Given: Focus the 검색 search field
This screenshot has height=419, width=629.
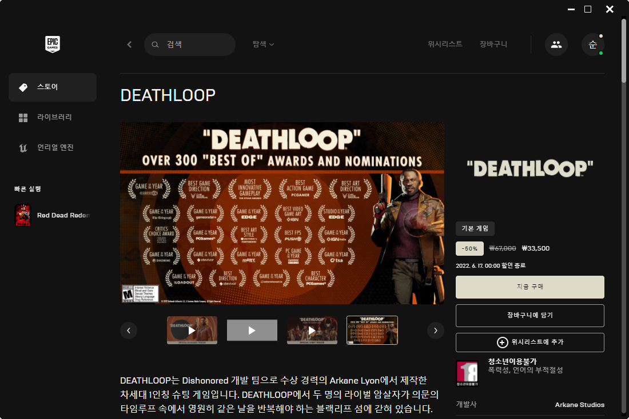Looking at the screenshot, I should click(190, 45).
